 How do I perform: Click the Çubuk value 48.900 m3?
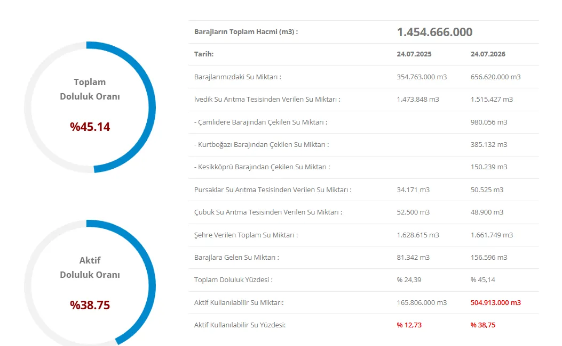click(487, 212)
